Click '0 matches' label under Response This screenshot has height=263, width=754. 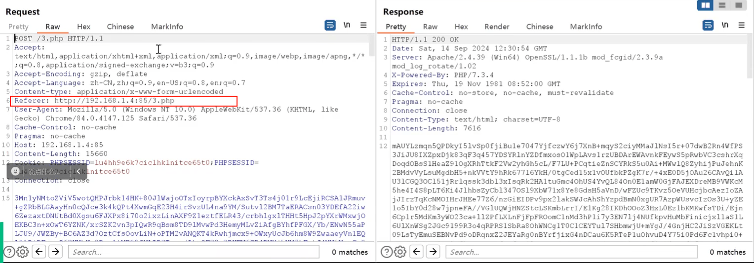pos(727,252)
